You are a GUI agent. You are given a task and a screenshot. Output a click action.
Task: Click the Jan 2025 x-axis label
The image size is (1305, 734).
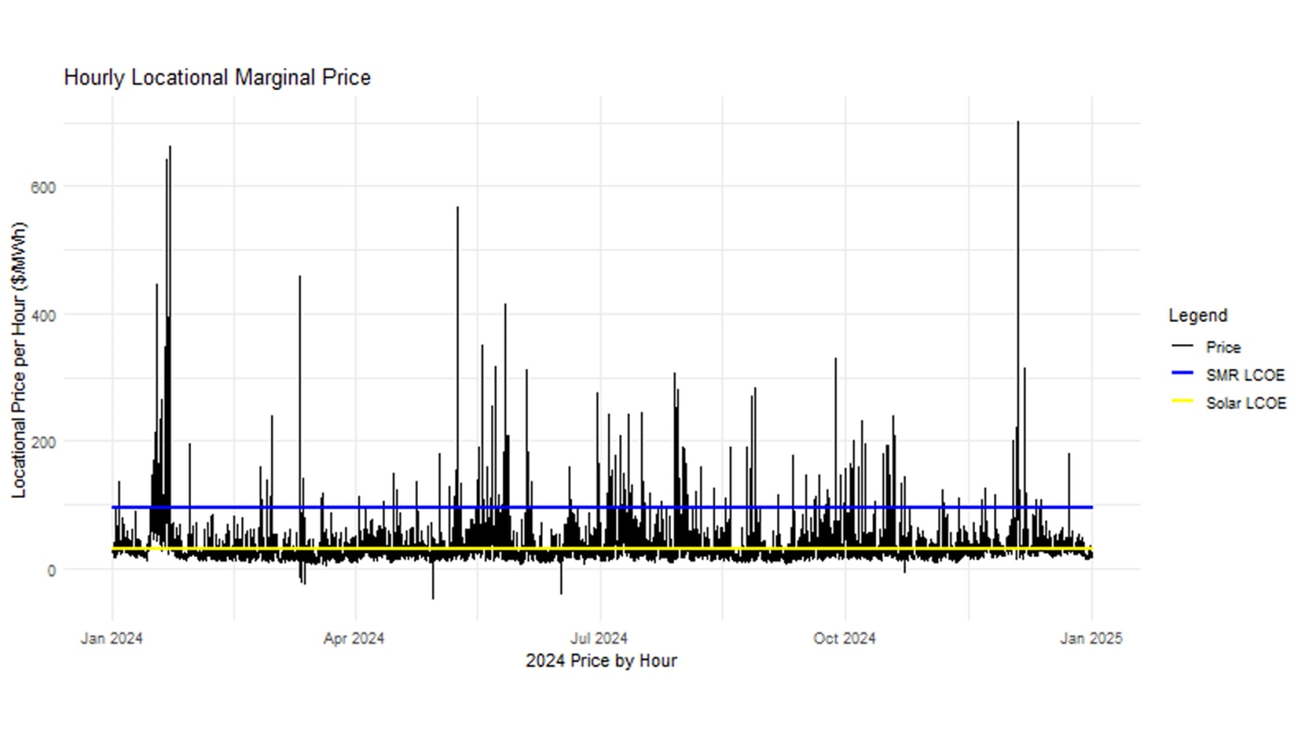click(x=1091, y=639)
